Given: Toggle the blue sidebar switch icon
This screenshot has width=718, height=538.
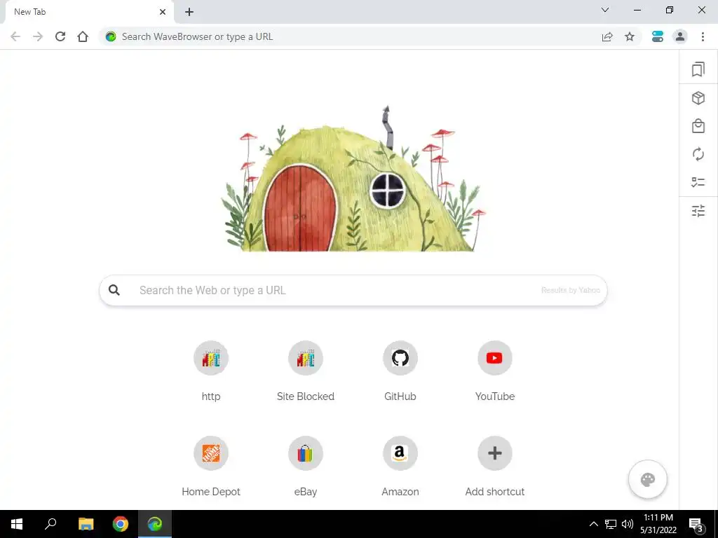Looking at the screenshot, I should click(658, 36).
